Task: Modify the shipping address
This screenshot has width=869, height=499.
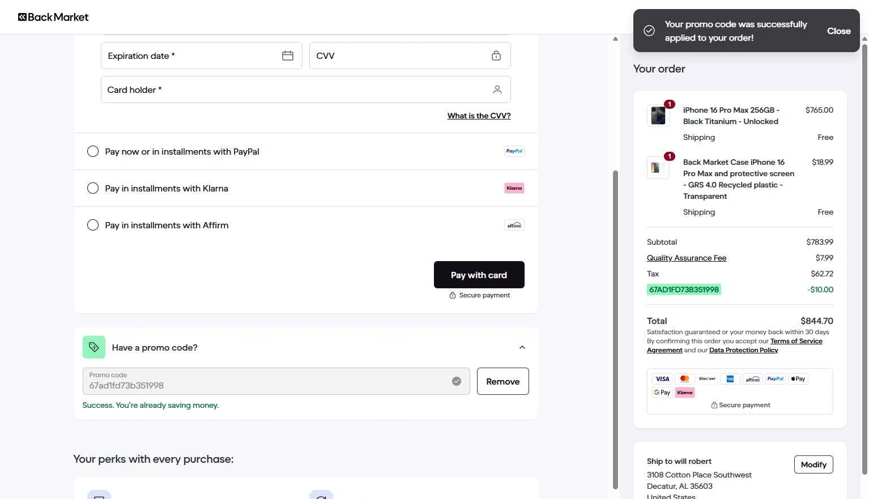Action: click(813, 464)
